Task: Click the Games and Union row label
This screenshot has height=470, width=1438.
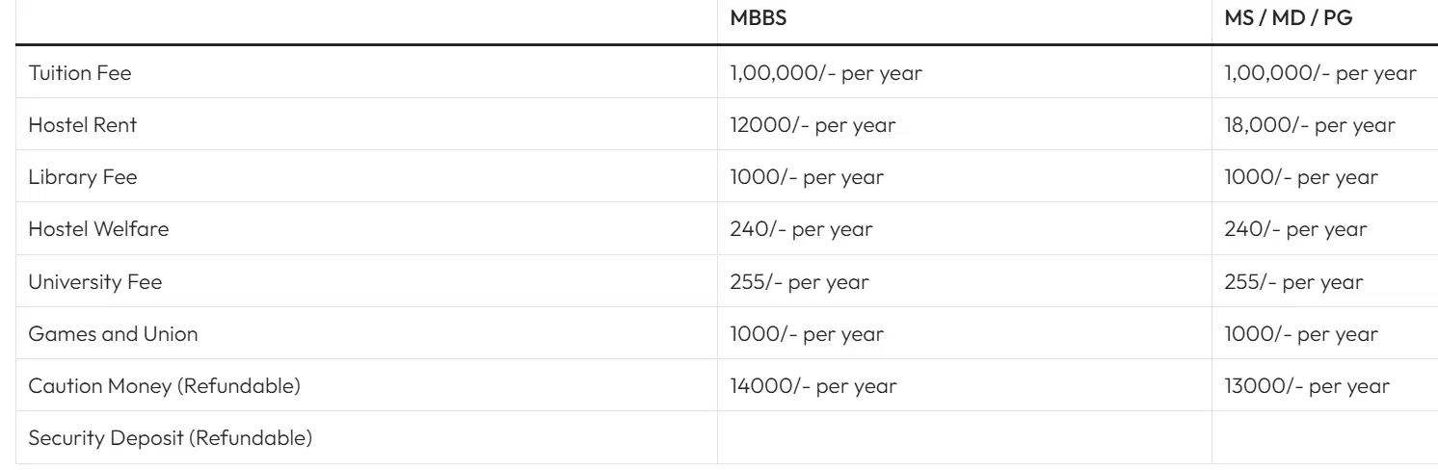Action: 99,334
